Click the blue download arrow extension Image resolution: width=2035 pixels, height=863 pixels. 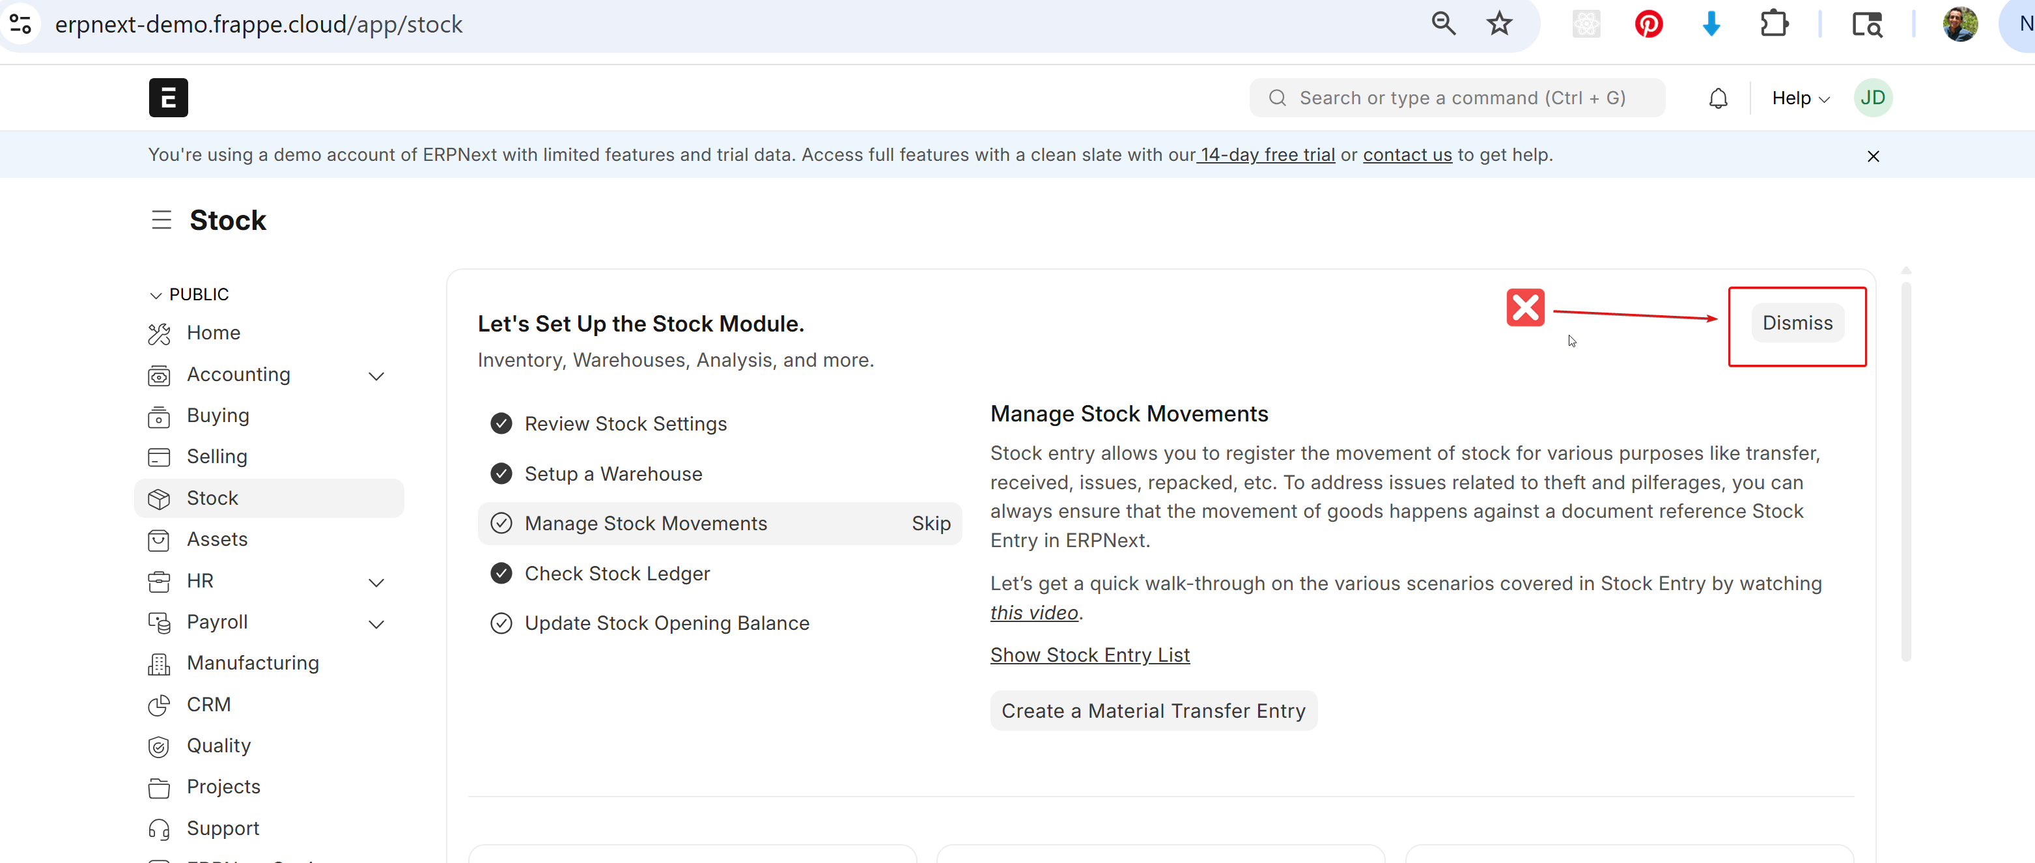click(x=1711, y=23)
